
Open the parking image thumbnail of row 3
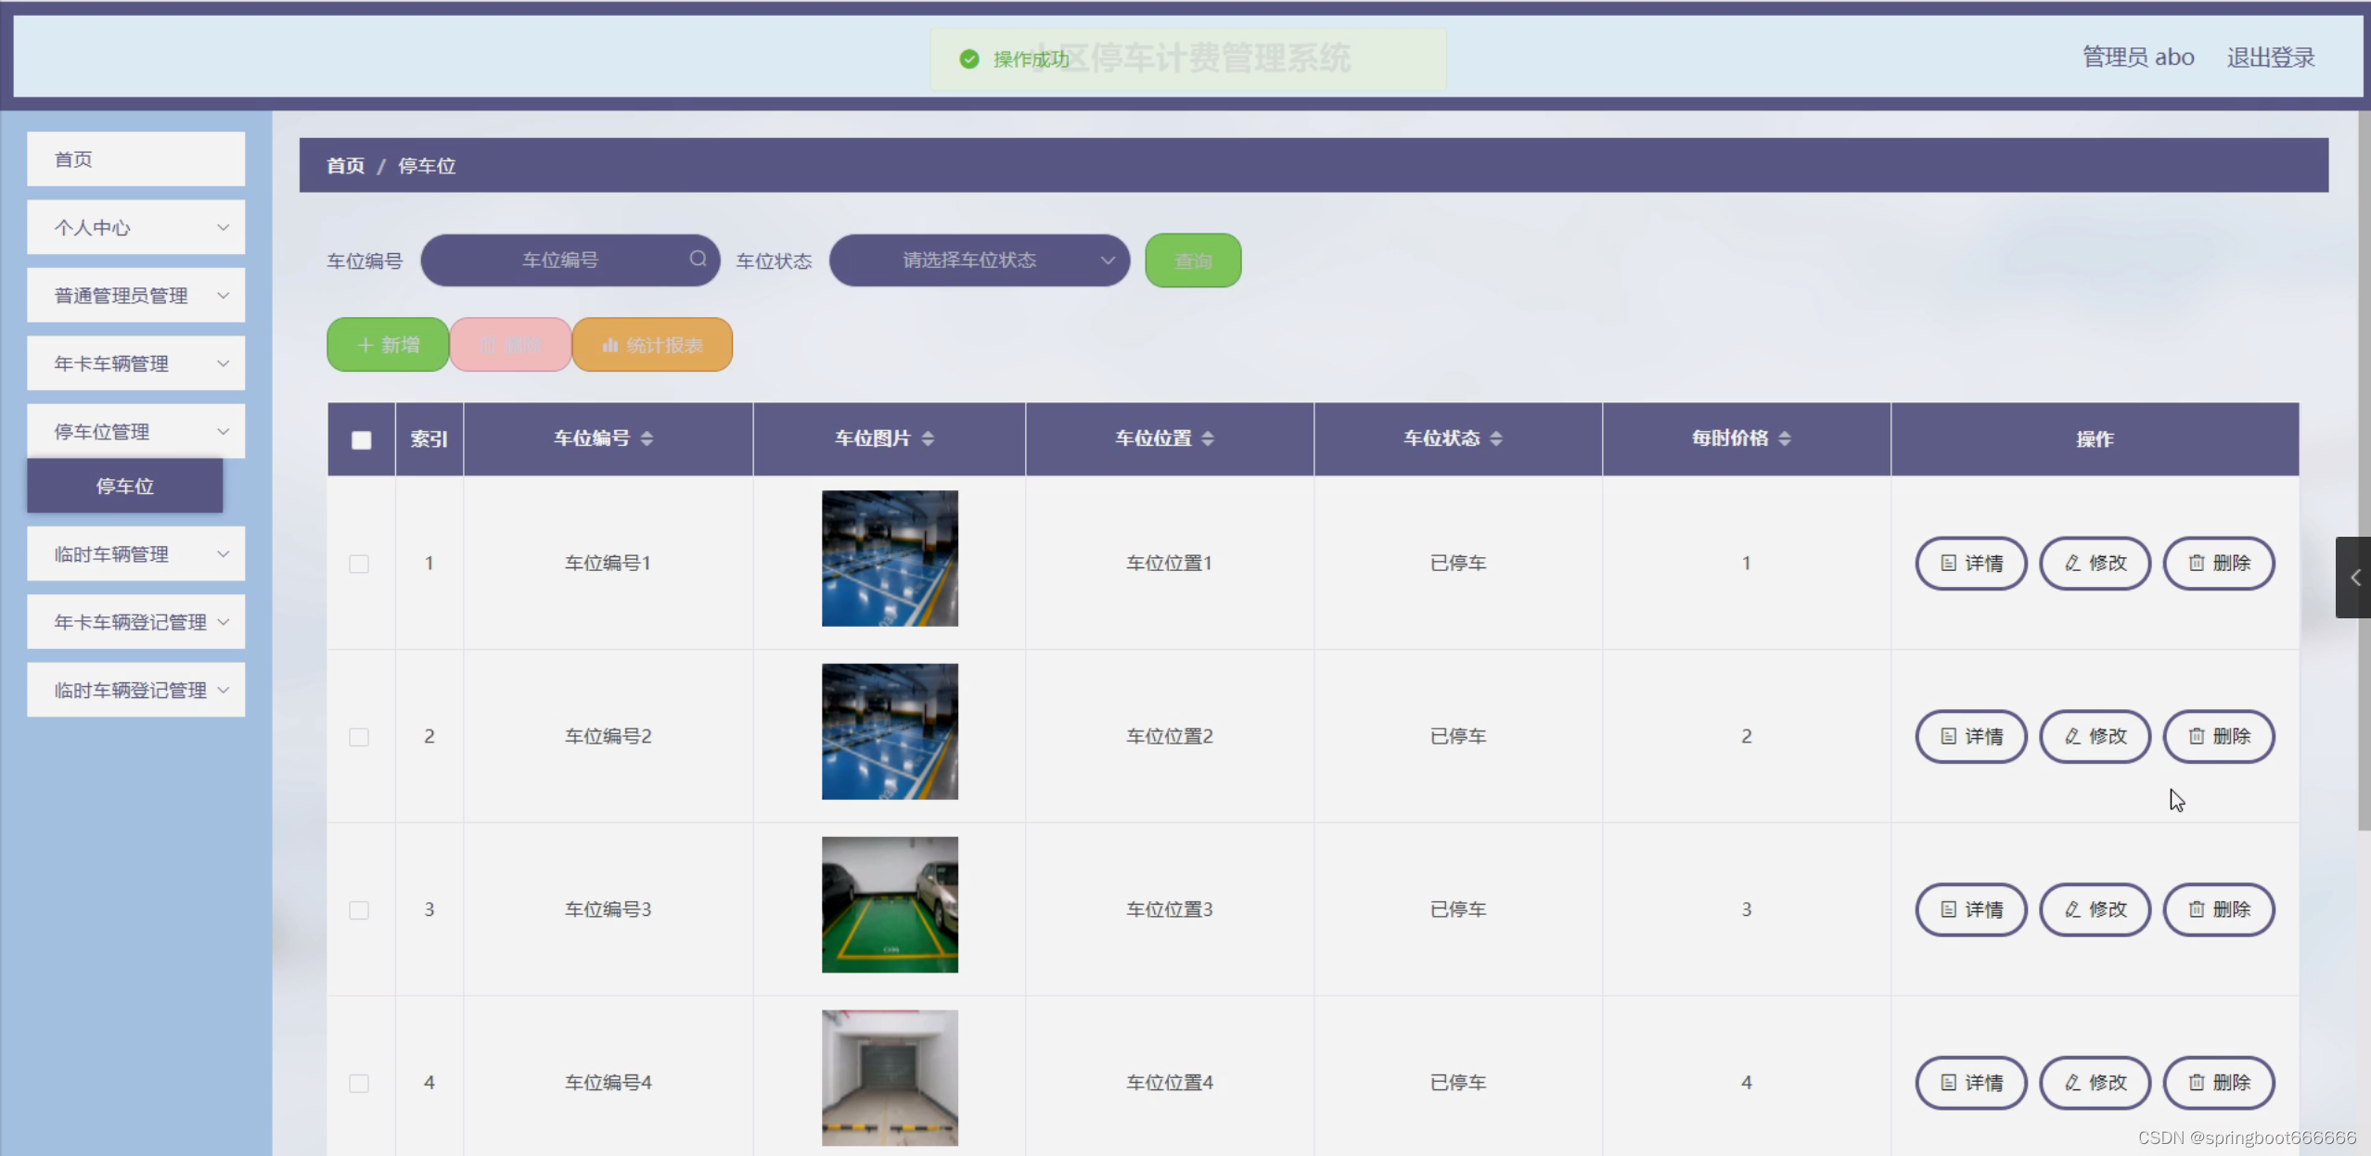point(890,905)
